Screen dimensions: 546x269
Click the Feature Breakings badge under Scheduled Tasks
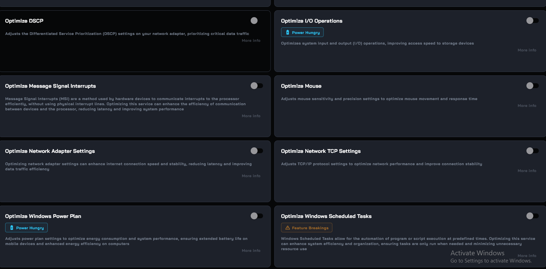click(307, 228)
